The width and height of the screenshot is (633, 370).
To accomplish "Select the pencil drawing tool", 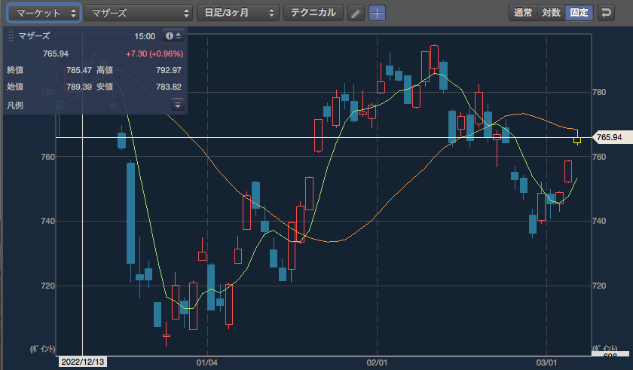I will (x=356, y=14).
